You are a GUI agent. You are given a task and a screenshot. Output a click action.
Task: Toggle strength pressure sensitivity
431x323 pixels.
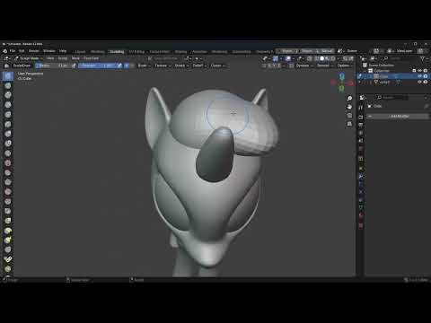click(x=119, y=65)
